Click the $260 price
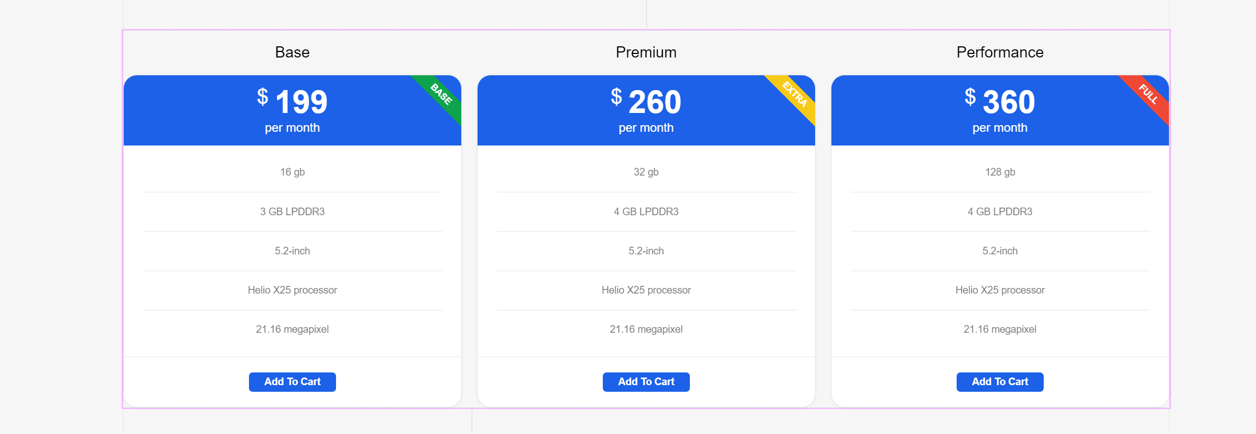Image resolution: width=1256 pixels, height=434 pixels. 646,101
